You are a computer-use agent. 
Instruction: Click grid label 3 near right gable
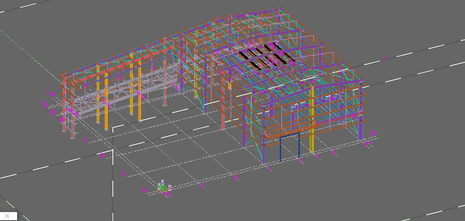pyautogui.click(x=333, y=152)
